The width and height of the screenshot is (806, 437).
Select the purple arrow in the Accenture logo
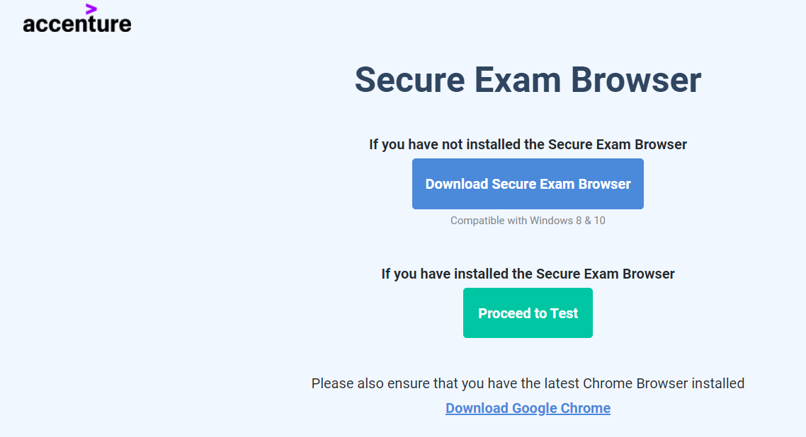(91, 9)
